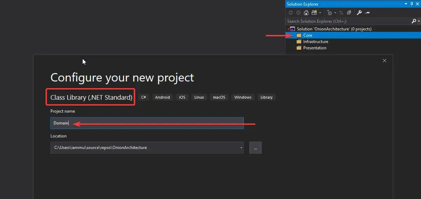Click the Forward arrow in Solution Explorer

(x=298, y=13)
